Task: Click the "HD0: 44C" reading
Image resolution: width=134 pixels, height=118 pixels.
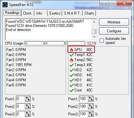Action: click(x=84, y=75)
